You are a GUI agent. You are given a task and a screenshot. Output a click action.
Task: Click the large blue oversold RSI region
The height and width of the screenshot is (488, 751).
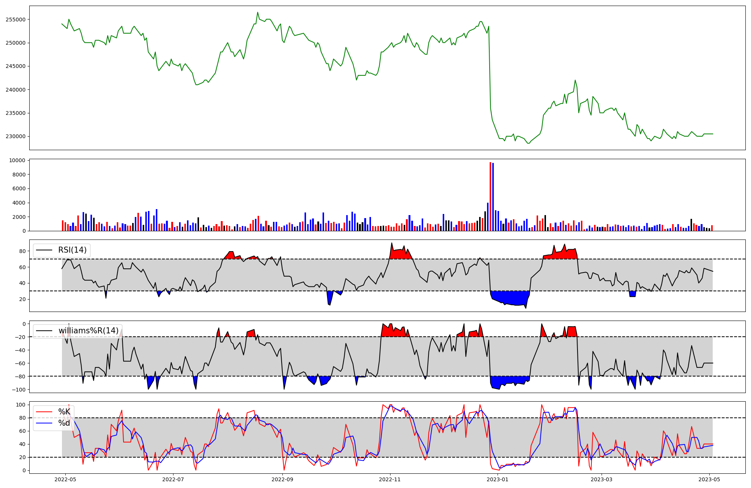pyautogui.click(x=510, y=297)
